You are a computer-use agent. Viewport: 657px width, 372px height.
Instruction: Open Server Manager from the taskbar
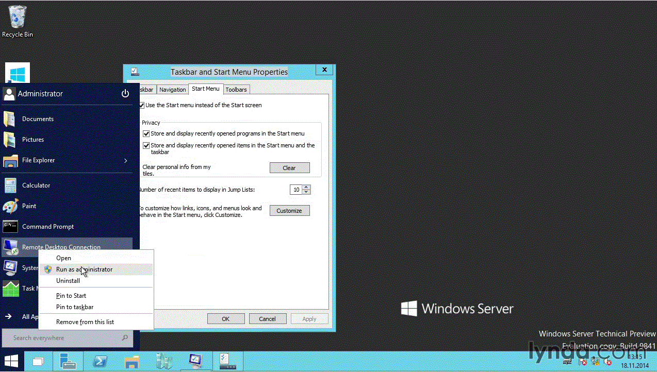coord(68,362)
